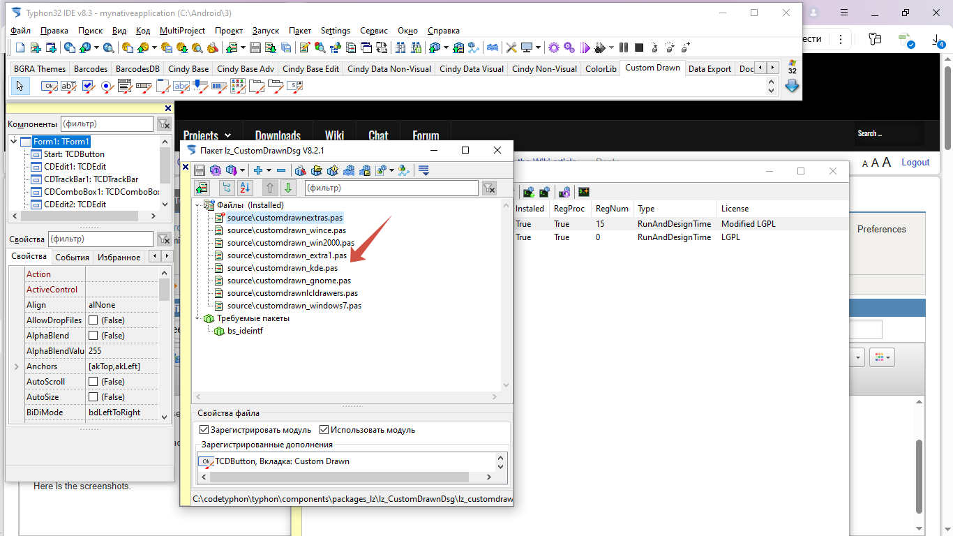This screenshot has width=953, height=536.
Task: Collapse the Файлы (Installed) tree node
Action: 197,205
